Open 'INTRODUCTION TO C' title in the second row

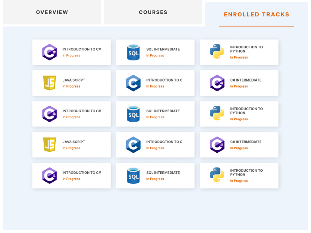pos(165,80)
